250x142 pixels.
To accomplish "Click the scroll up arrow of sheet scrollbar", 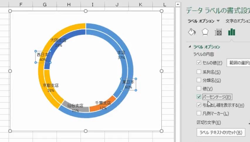I will click(x=178, y=4).
